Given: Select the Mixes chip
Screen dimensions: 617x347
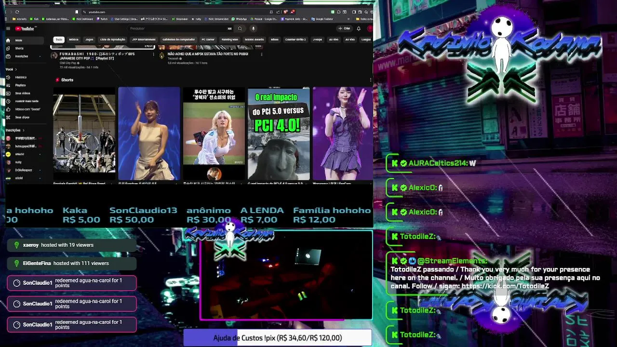Looking at the screenshot, I should click(274, 40).
